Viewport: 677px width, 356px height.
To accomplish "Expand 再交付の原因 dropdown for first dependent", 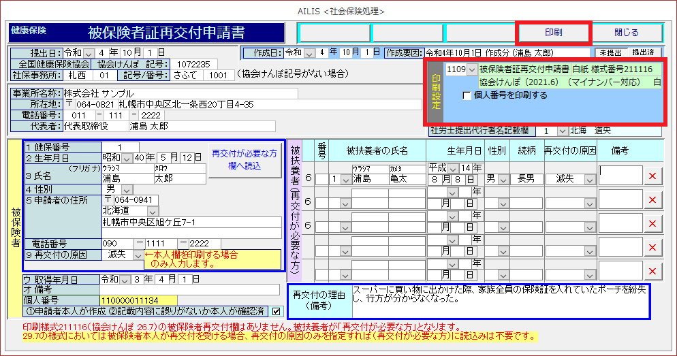I will (588, 179).
